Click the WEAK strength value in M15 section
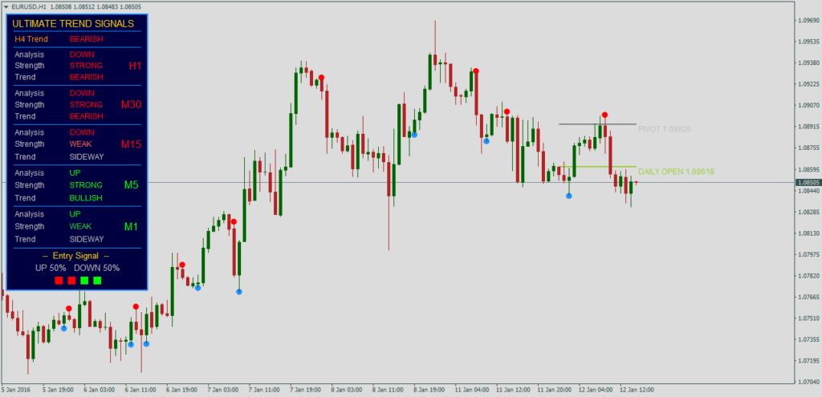The width and height of the screenshot is (822, 397). click(80, 144)
